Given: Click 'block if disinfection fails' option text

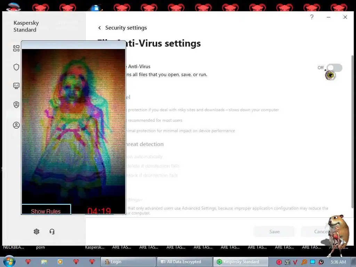Looking at the screenshot, I should (152, 175).
